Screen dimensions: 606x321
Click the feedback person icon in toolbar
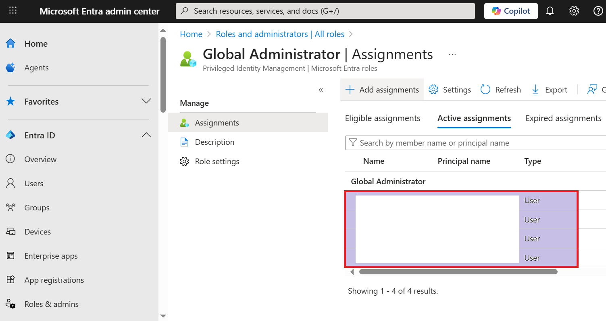592,90
